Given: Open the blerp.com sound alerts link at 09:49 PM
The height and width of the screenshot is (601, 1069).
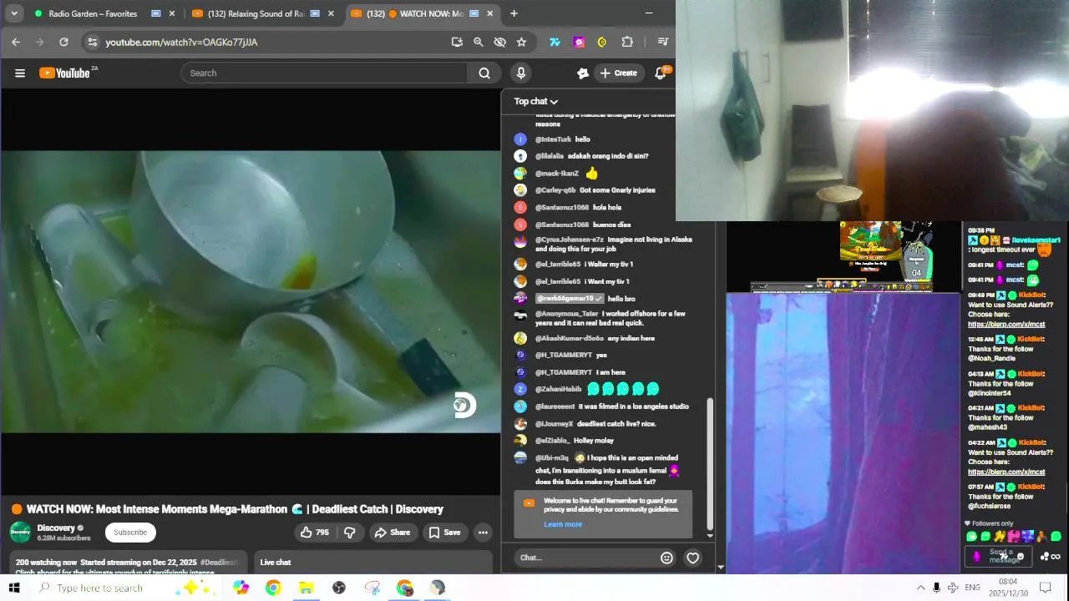Looking at the screenshot, I should click(1006, 325).
